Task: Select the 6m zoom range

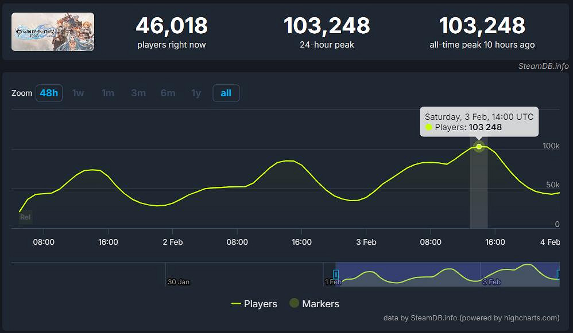Action: [168, 93]
